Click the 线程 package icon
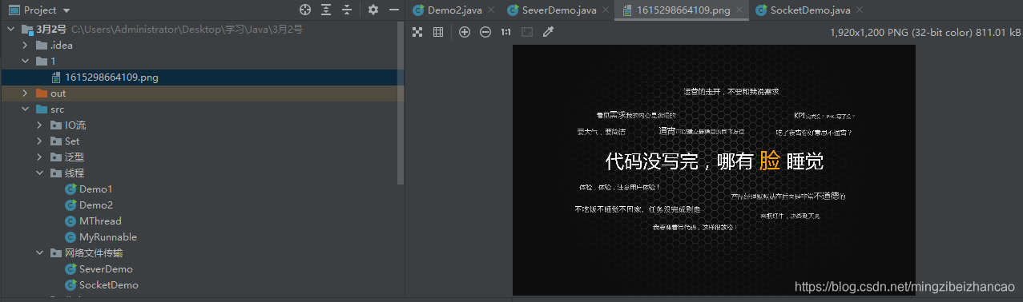Image resolution: width=1023 pixels, height=302 pixels. [55, 173]
